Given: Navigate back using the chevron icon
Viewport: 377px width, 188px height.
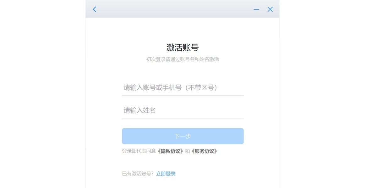Looking at the screenshot, I should pyautogui.click(x=94, y=9).
